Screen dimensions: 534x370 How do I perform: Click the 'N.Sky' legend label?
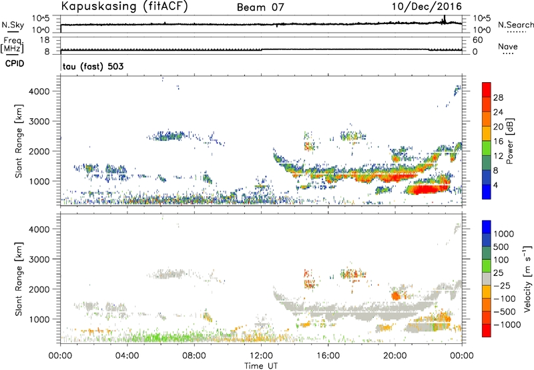(x=13, y=25)
